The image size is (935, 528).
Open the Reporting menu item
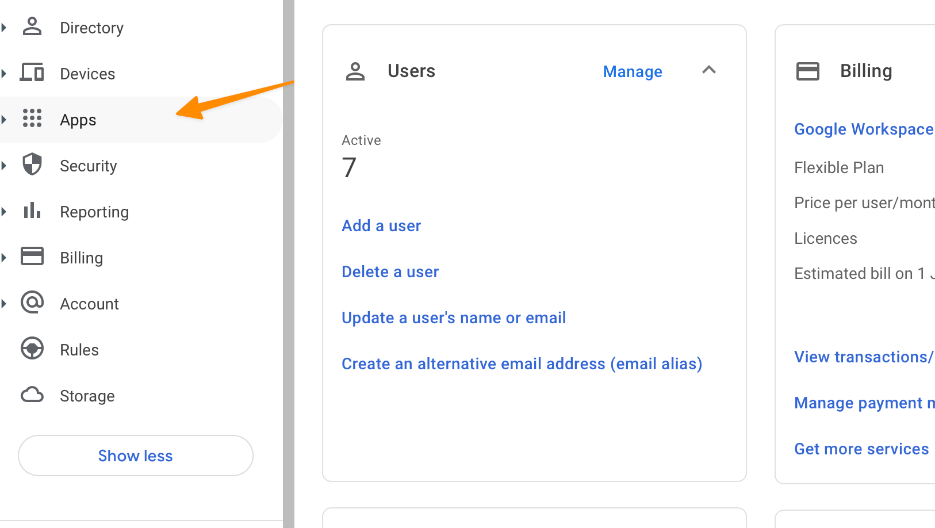pyautogui.click(x=94, y=212)
